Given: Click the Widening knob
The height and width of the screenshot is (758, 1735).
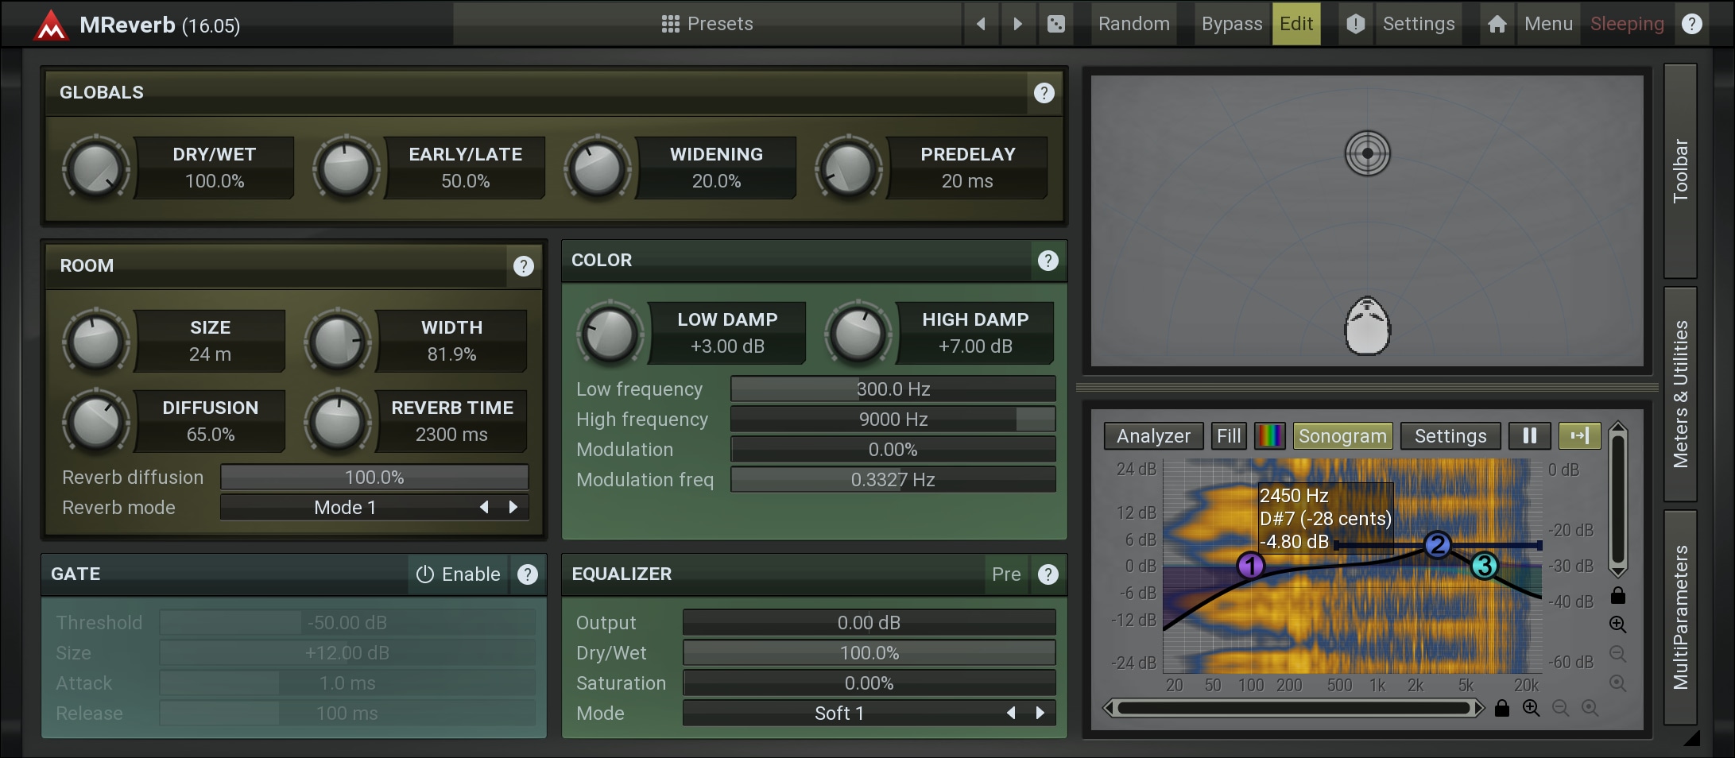Looking at the screenshot, I should [598, 168].
